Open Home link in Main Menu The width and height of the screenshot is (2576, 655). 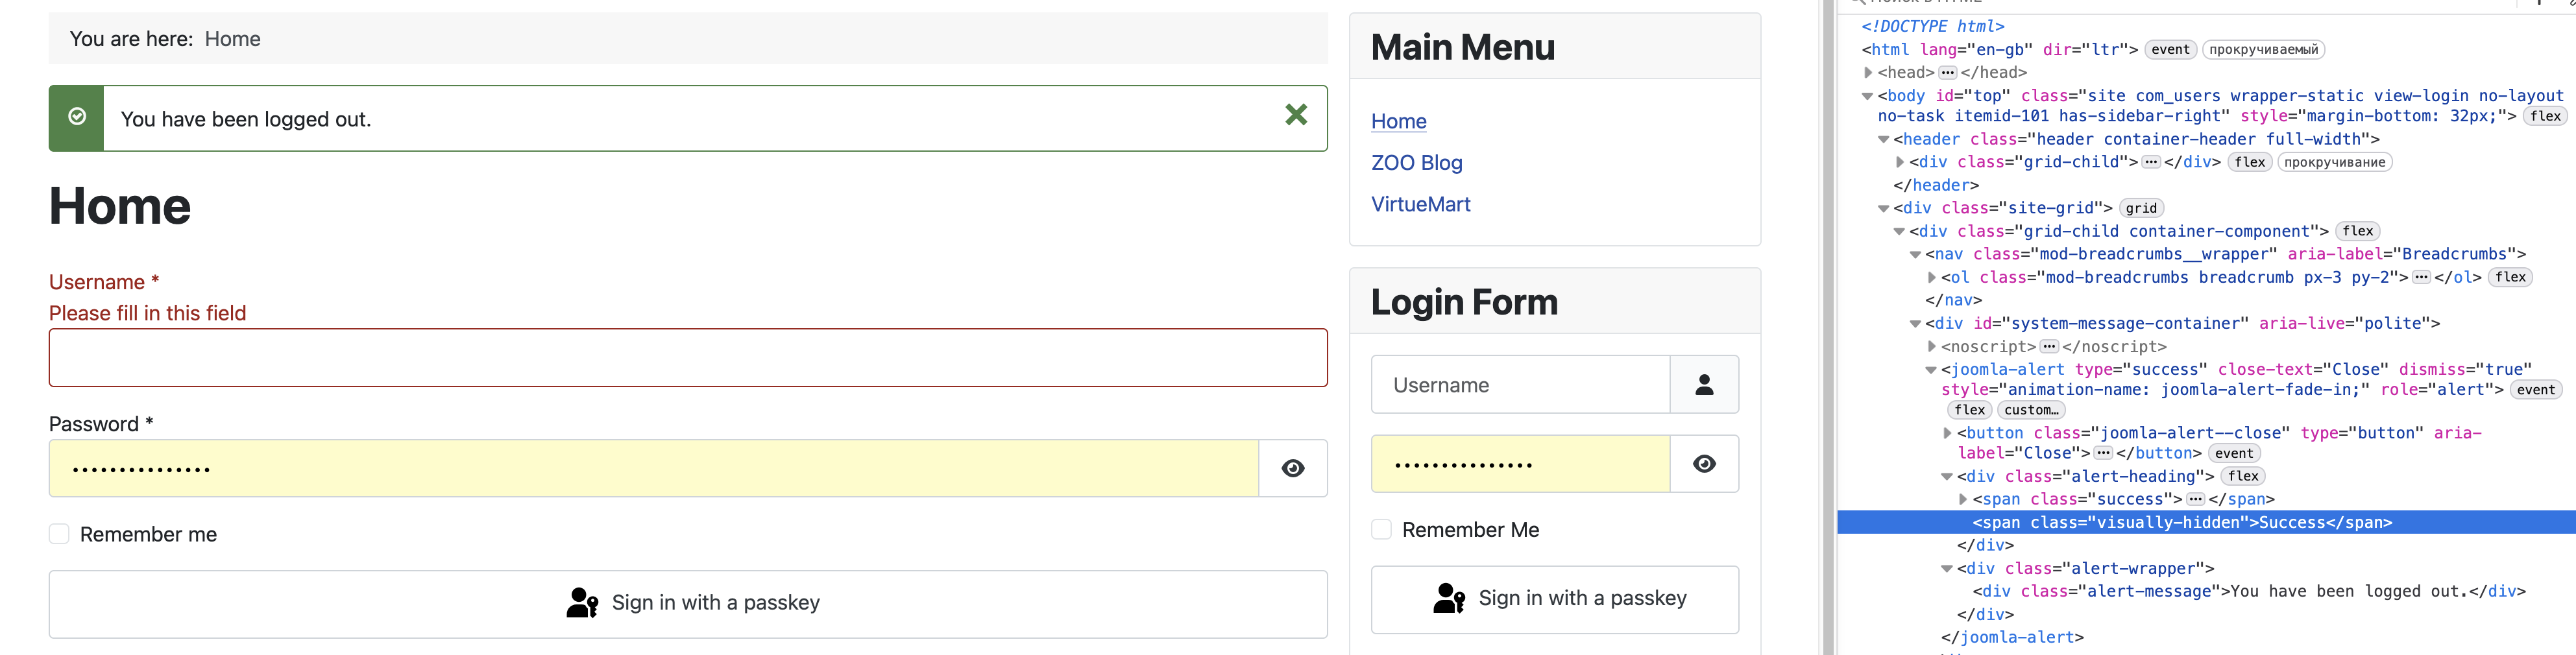coord(1398,121)
